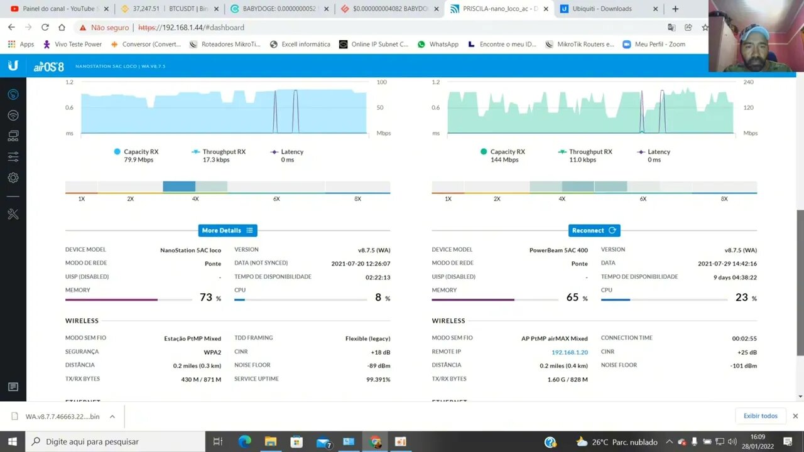Open the Meu Perfil - Zoom bookmark
The image size is (804, 452).
click(654, 45)
